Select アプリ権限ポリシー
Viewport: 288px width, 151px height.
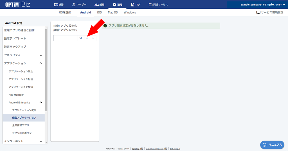coord(24,133)
